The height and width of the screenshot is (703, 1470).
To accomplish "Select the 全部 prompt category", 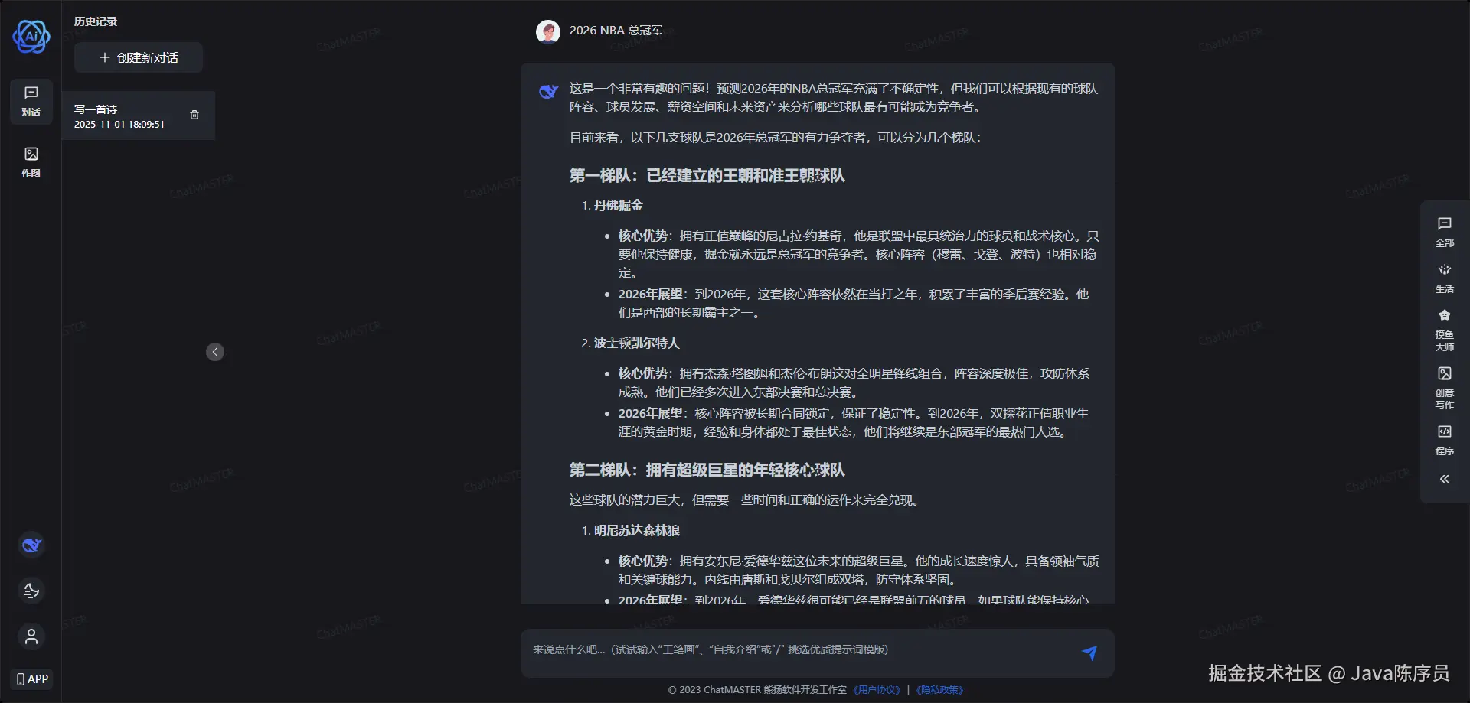I will coord(1445,232).
